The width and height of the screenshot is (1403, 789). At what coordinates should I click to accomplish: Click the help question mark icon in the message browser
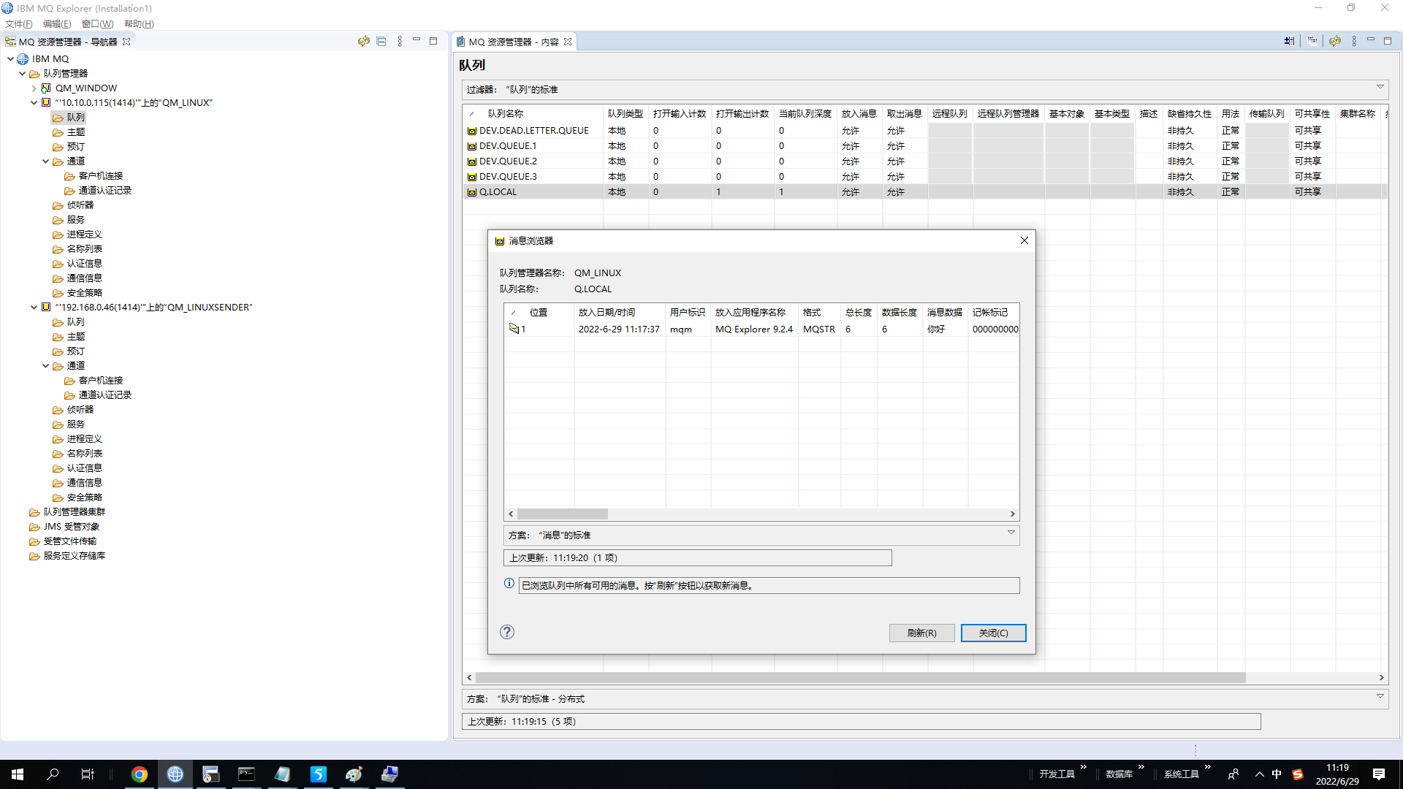click(507, 632)
